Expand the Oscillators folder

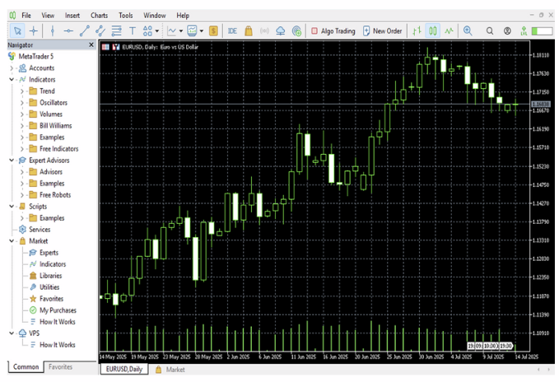(x=22, y=103)
